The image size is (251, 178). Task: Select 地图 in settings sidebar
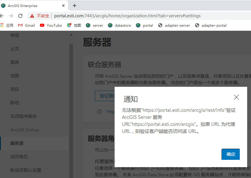(15, 76)
